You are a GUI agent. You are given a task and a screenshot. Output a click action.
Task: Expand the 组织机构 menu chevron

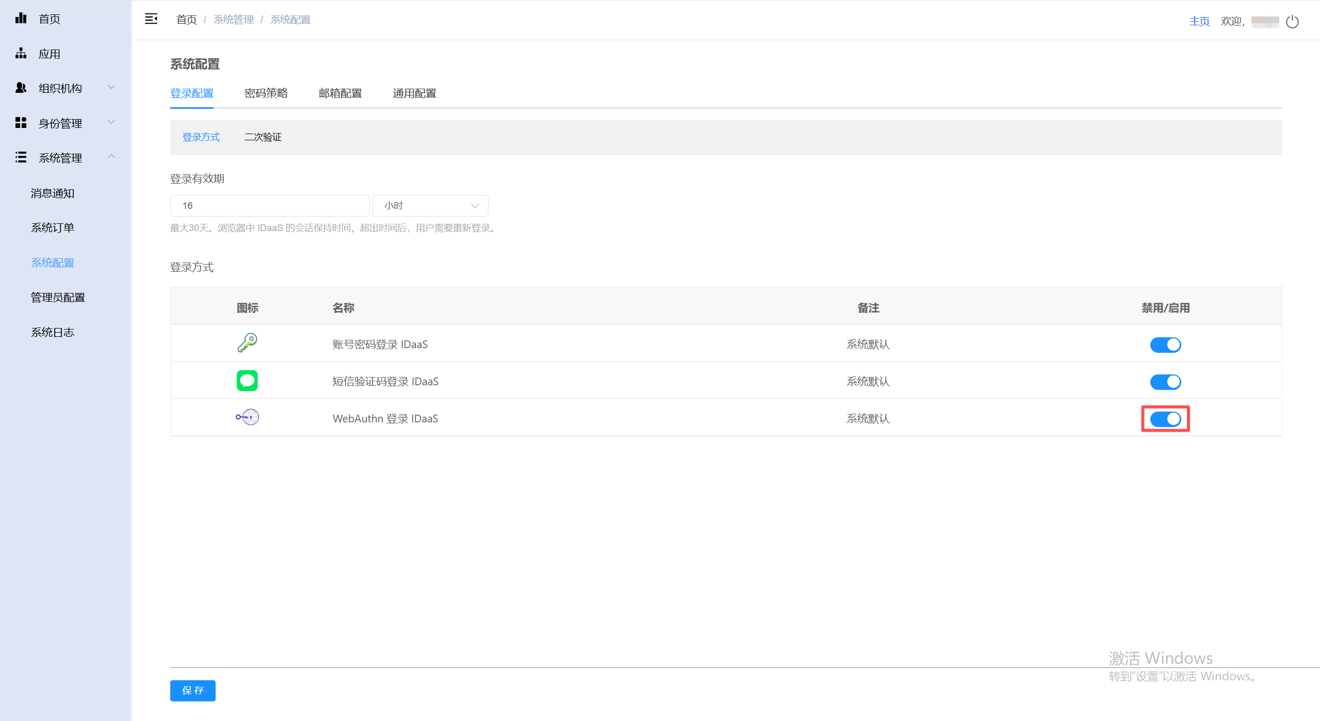tap(111, 87)
